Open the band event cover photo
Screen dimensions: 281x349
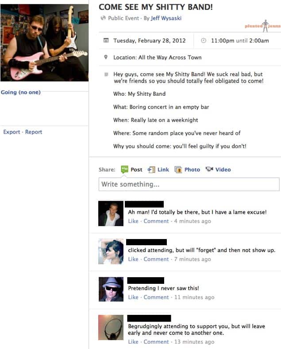click(x=44, y=43)
